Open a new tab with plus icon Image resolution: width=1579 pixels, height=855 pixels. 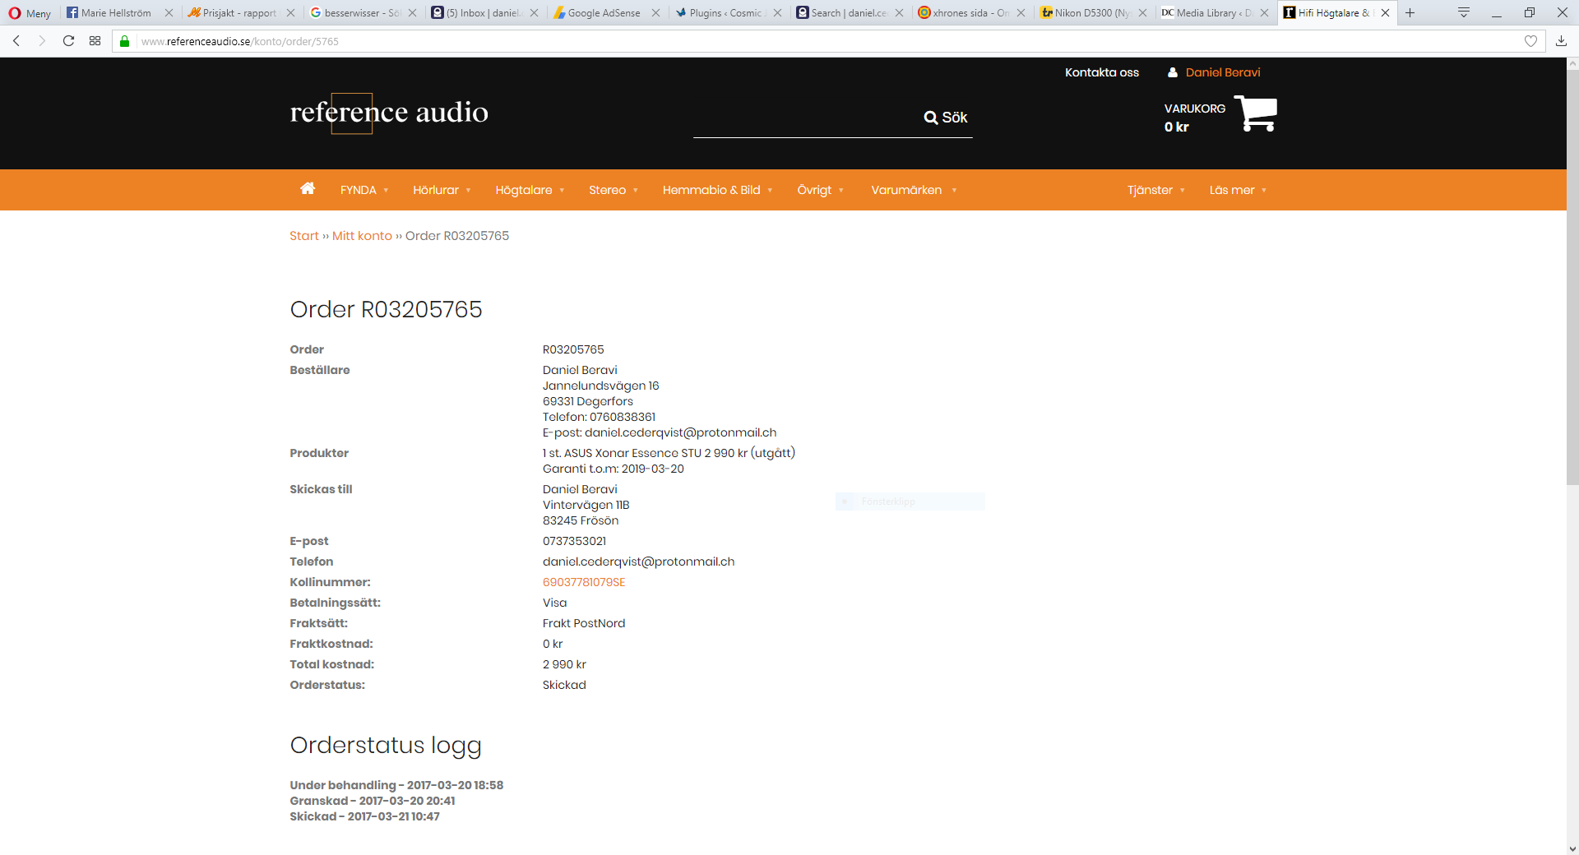(1410, 13)
